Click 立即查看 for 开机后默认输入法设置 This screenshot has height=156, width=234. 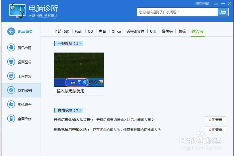click(x=215, y=120)
